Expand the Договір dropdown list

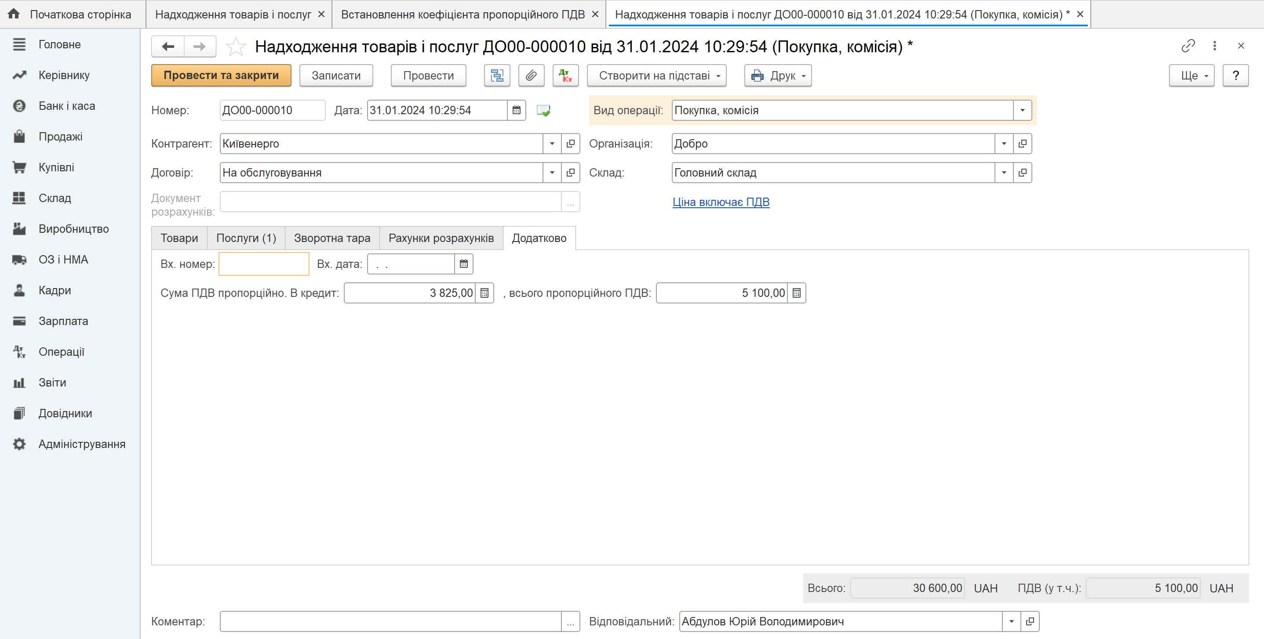552,173
